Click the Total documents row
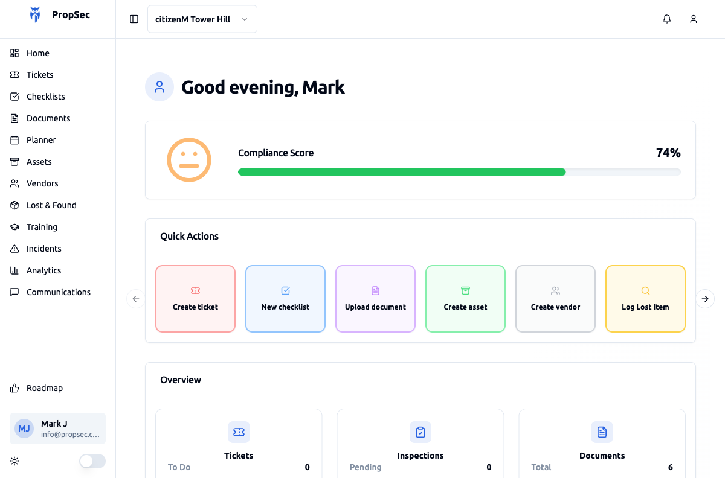The image size is (725, 478). [x=602, y=467]
